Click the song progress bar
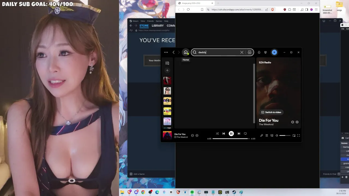 pyautogui.click(x=231, y=139)
